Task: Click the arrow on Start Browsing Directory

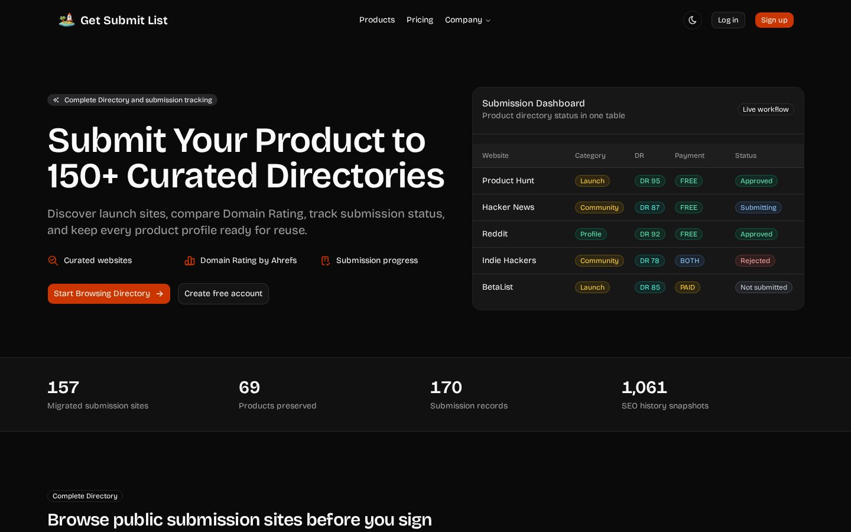Action: (160, 294)
